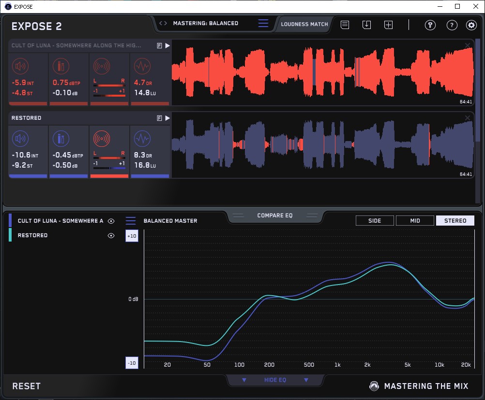Click the loudness speaker icon on Restored track

pos(20,139)
